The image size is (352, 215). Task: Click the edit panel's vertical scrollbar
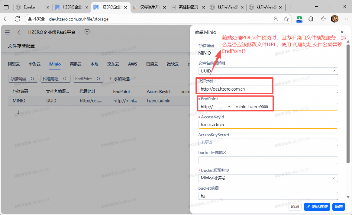tap(348, 103)
